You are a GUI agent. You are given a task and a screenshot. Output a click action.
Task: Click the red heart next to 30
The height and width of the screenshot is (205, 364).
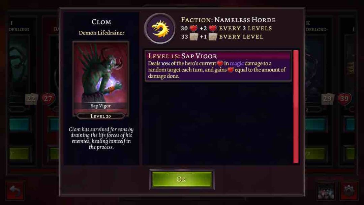point(193,28)
